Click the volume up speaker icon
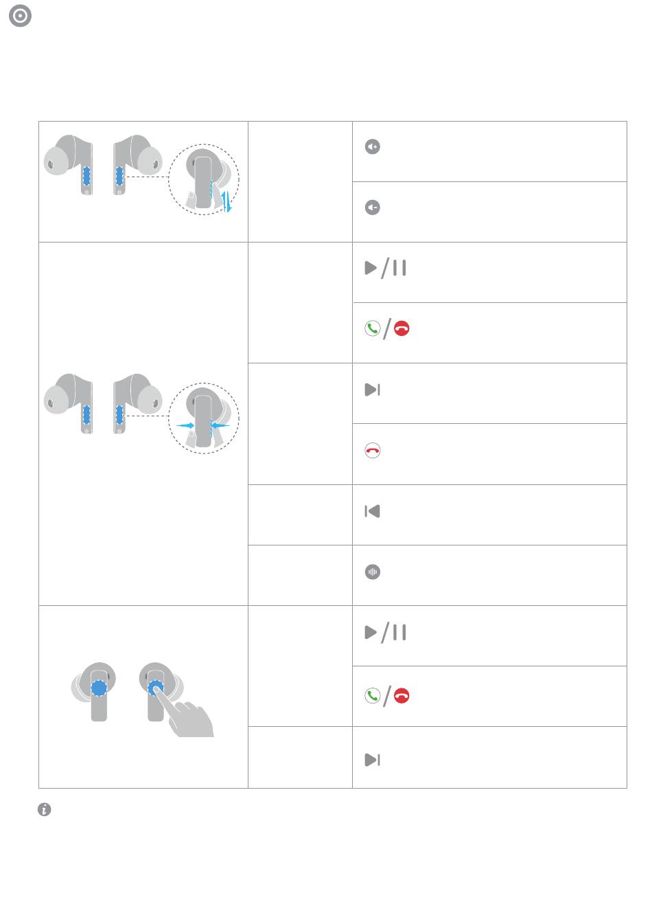Screen dimensions: 652x924 coord(373,146)
